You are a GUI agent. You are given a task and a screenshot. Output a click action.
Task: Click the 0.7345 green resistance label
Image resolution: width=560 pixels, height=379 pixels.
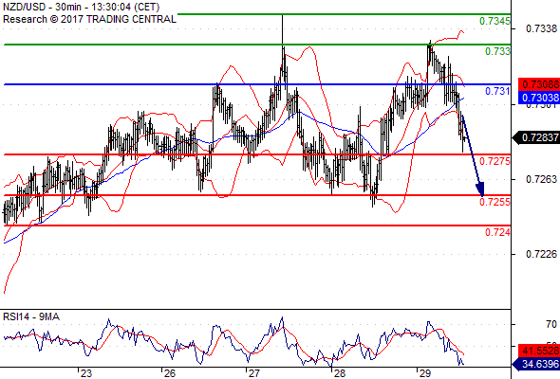(495, 21)
